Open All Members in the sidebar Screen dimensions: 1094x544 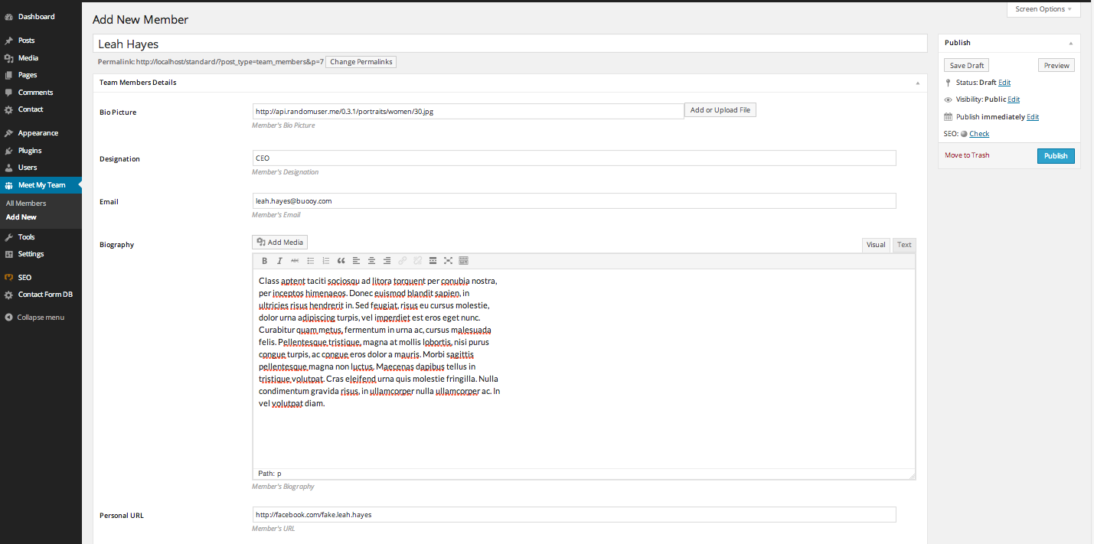coord(26,204)
